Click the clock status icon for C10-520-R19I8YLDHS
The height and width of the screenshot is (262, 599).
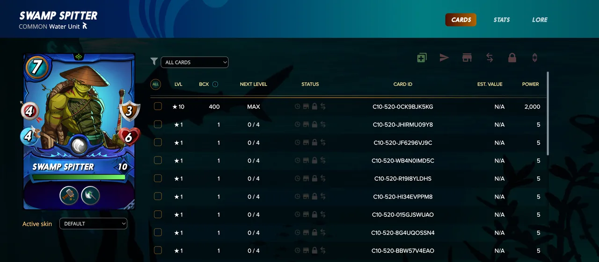tap(297, 179)
